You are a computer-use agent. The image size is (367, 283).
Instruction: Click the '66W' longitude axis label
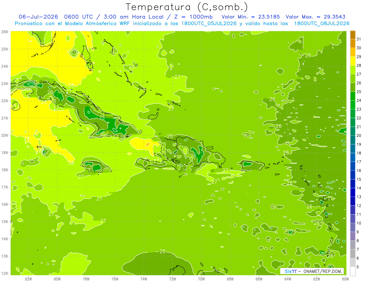coord(259,279)
